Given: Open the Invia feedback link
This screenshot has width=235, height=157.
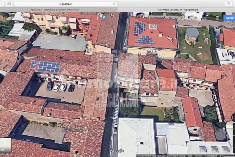Looking at the screenshot, I should click(211, 156).
